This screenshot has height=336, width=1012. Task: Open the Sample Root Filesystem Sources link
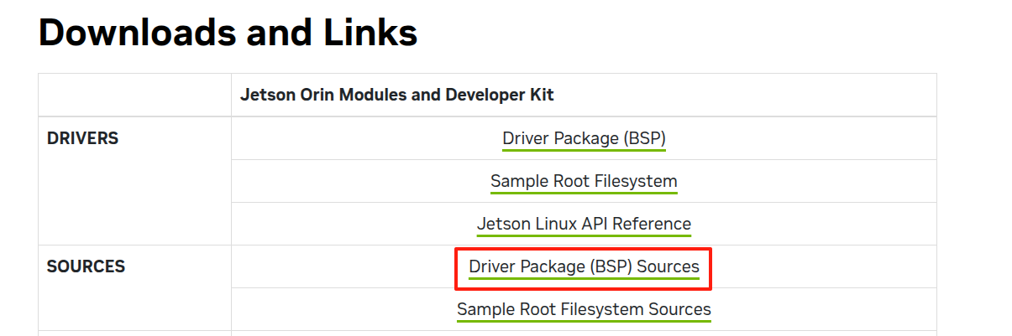point(584,309)
